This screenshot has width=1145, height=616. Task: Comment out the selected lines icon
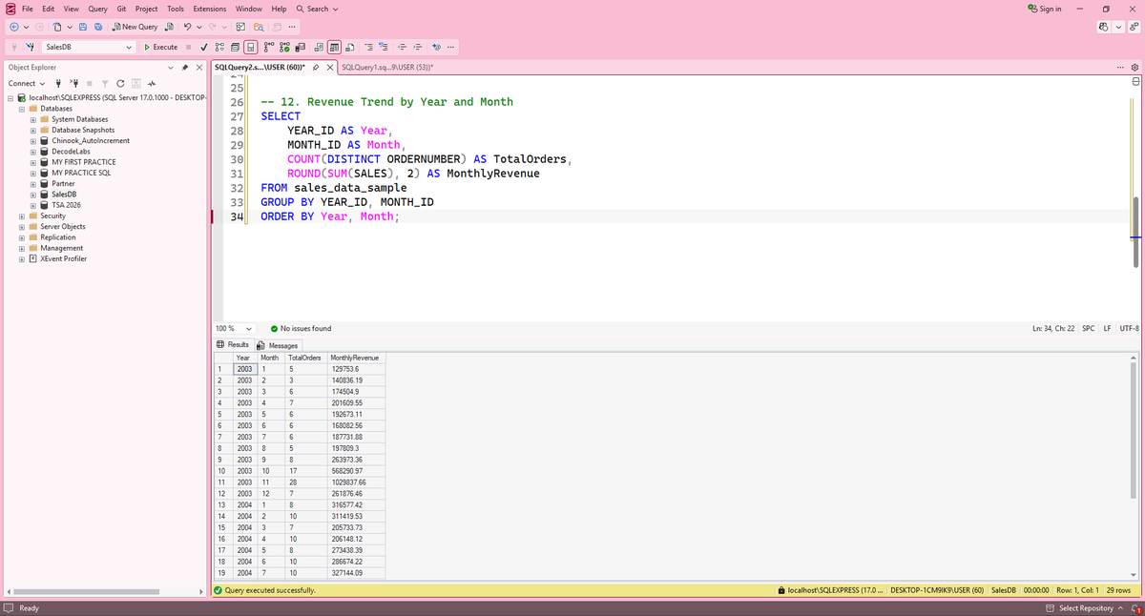tap(368, 47)
